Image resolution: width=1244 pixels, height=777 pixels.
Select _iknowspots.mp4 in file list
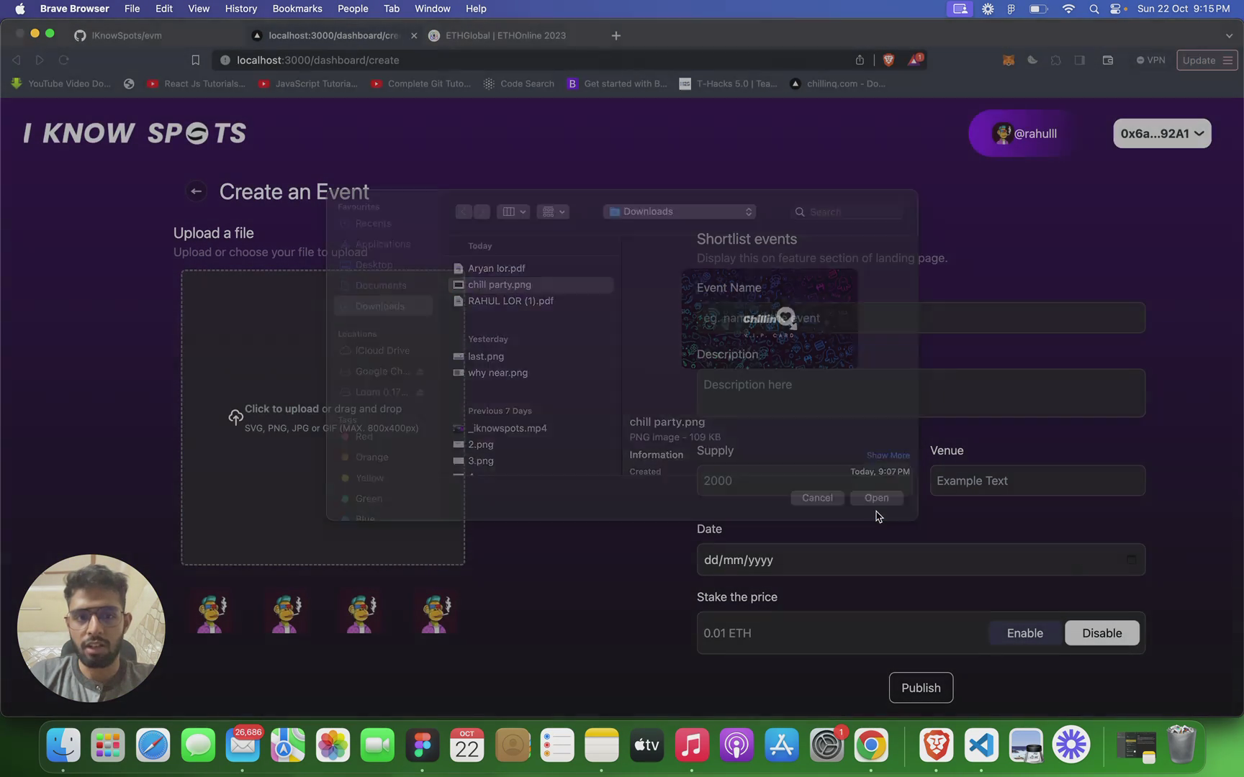coord(531,428)
